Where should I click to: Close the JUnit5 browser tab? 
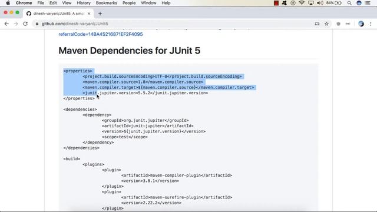(89, 14)
